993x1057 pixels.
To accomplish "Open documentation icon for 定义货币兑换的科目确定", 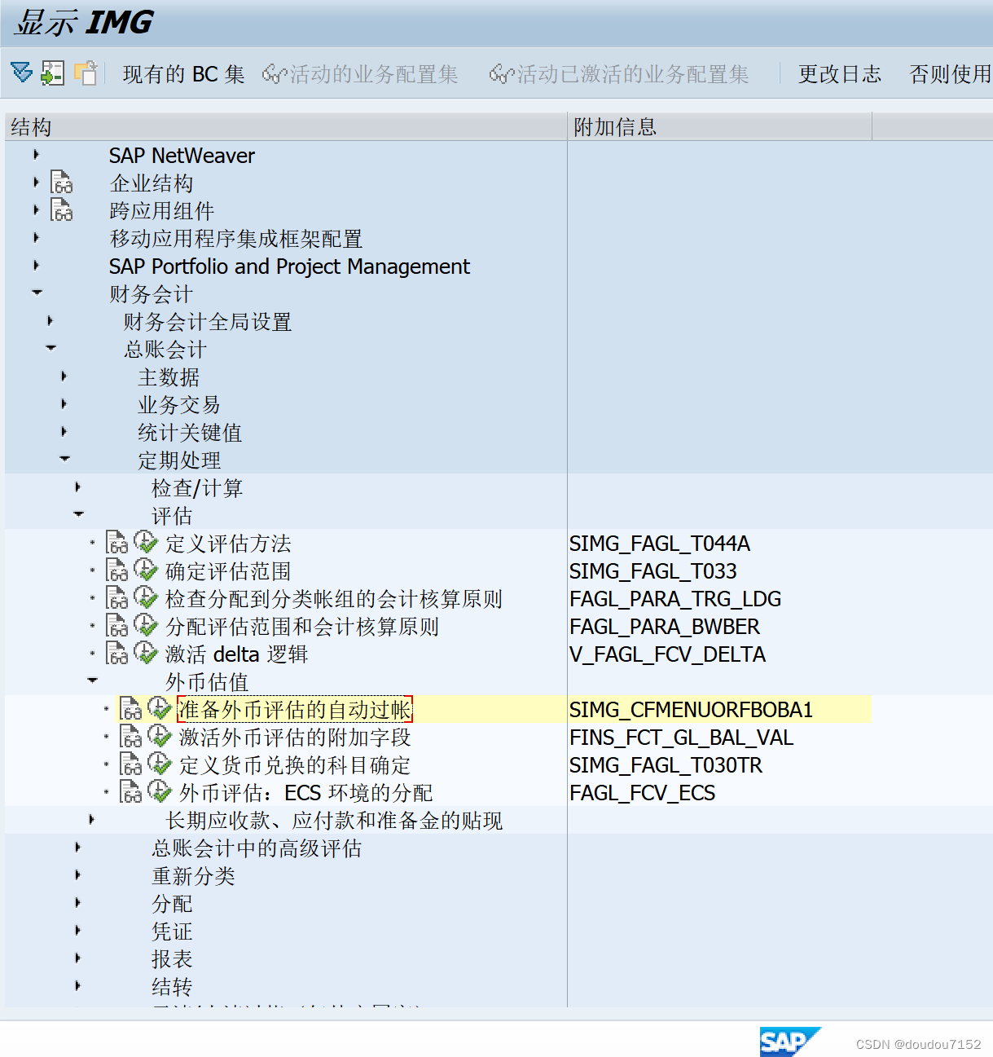I will pos(131,764).
